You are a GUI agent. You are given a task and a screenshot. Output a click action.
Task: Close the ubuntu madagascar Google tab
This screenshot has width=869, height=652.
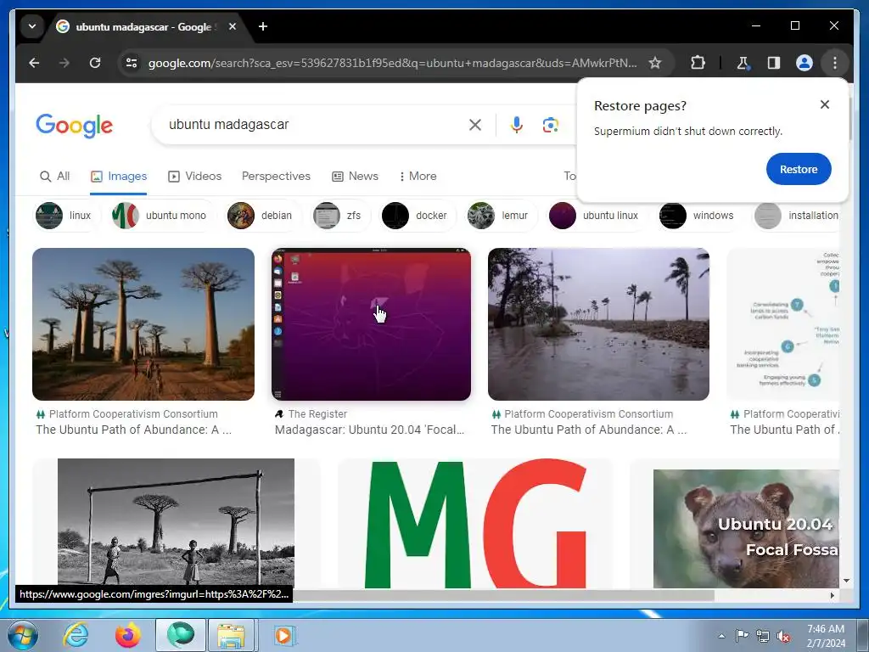coord(233,26)
